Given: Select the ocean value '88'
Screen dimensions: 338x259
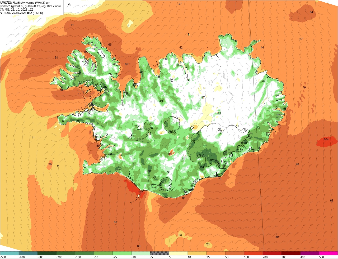Looking at the screenshot, I should tap(139, 246).
